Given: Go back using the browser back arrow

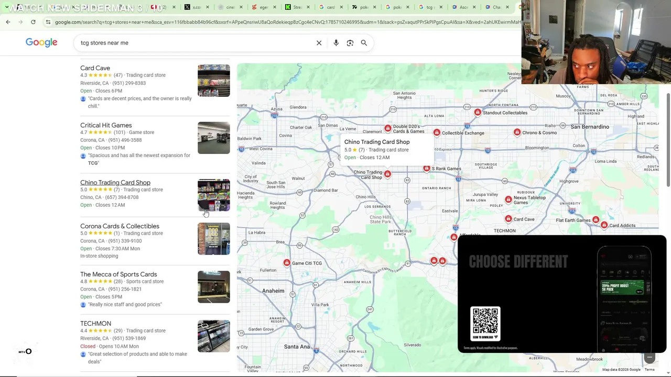Looking at the screenshot, I should pyautogui.click(x=8, y=22).
